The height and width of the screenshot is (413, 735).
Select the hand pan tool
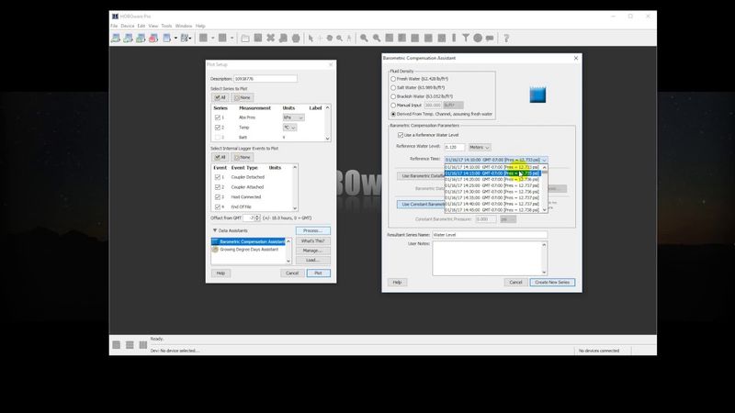point(330,39)
